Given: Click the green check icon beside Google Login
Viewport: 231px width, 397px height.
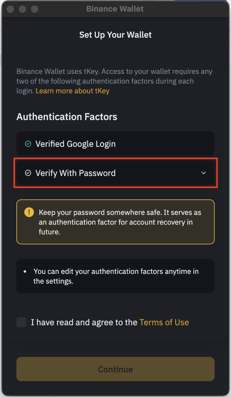Looking at the screenshot, I should pyautogui.click(x=28, y=144).
